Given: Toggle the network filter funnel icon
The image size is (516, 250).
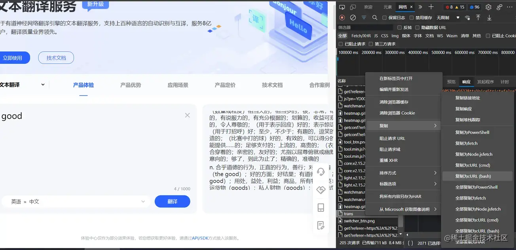Looking at the screenshot, I should click(x=364, y=17).
